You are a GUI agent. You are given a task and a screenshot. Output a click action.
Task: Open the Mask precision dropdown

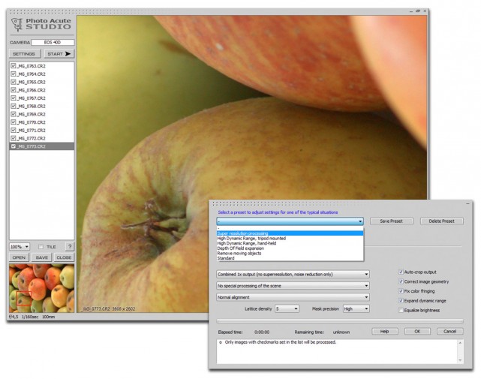point(356,308)
